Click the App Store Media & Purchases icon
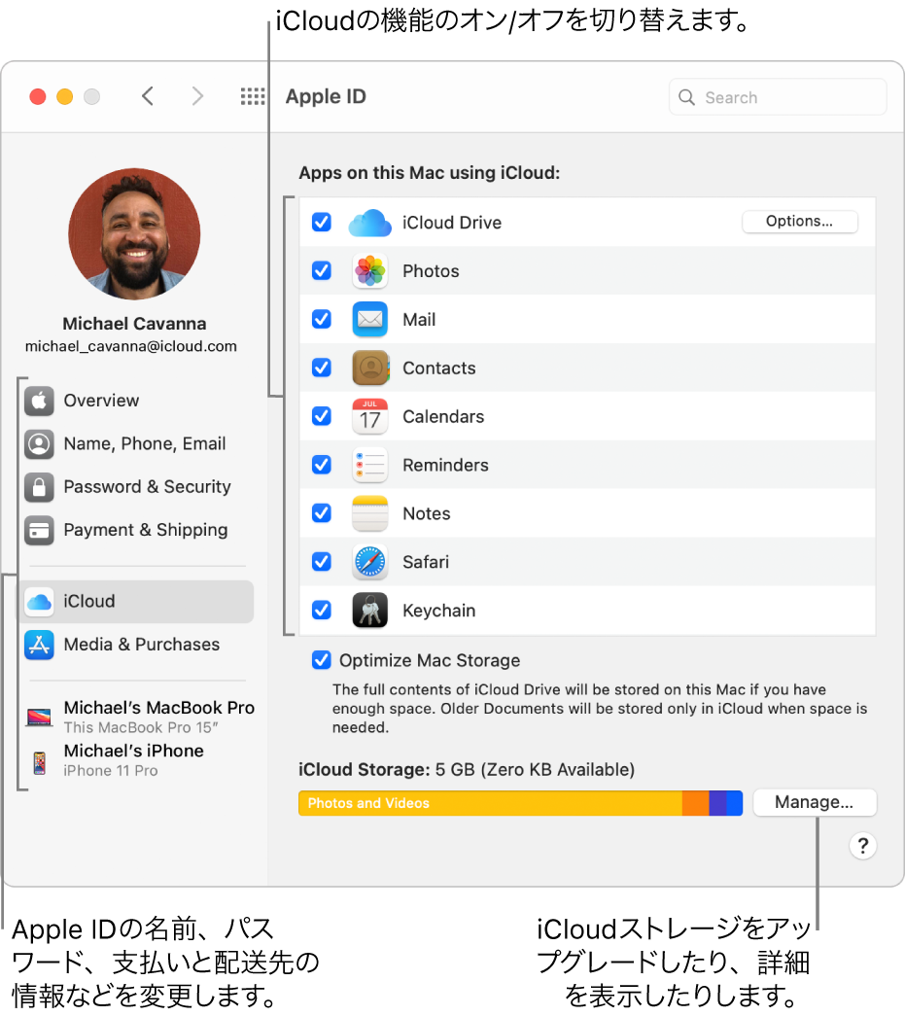The image size is (905, 1016). [x=40, y=646]
